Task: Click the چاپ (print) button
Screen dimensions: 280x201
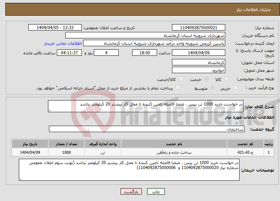Action: click(x=156, y=191)
